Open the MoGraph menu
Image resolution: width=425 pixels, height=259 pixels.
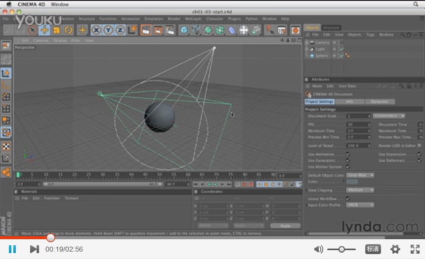pyautogui.click(x=193, y=19)
